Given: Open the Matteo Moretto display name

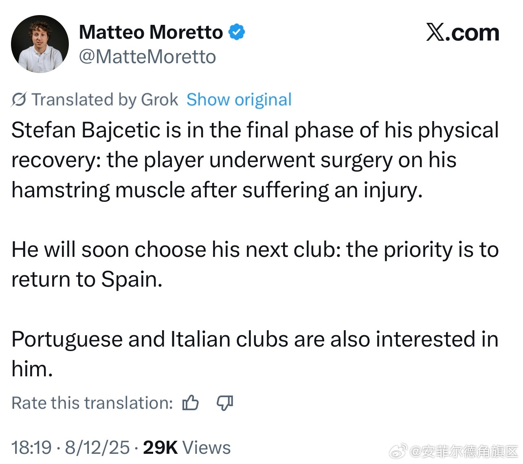Looking at the screenshot, I should coord(151,32).
